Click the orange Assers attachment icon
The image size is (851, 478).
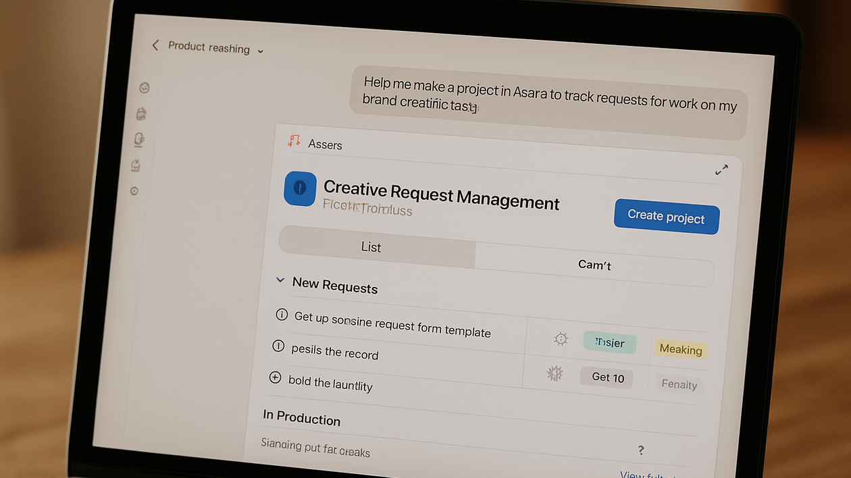(x=293, y=141)
